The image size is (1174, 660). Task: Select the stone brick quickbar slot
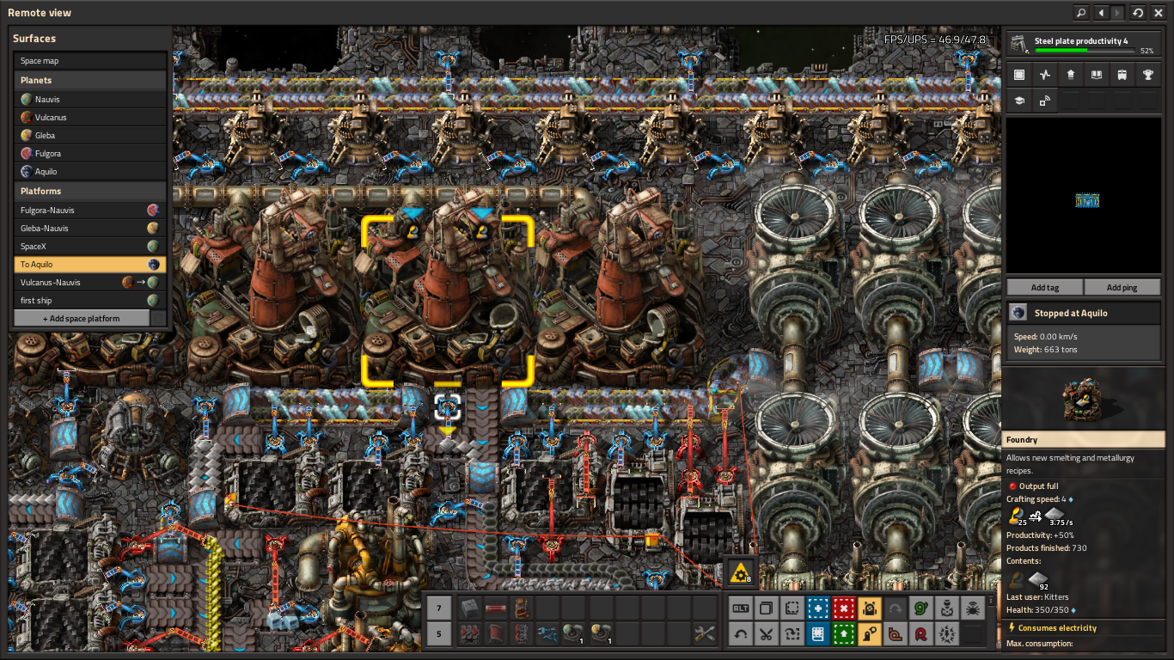469,608
